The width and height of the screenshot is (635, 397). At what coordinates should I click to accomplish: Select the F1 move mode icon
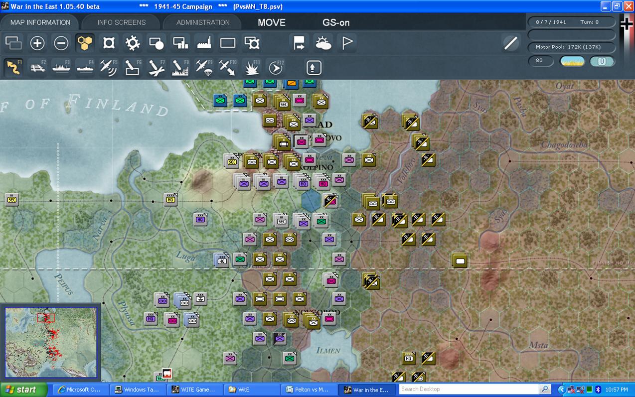click(x=13, y=67)
